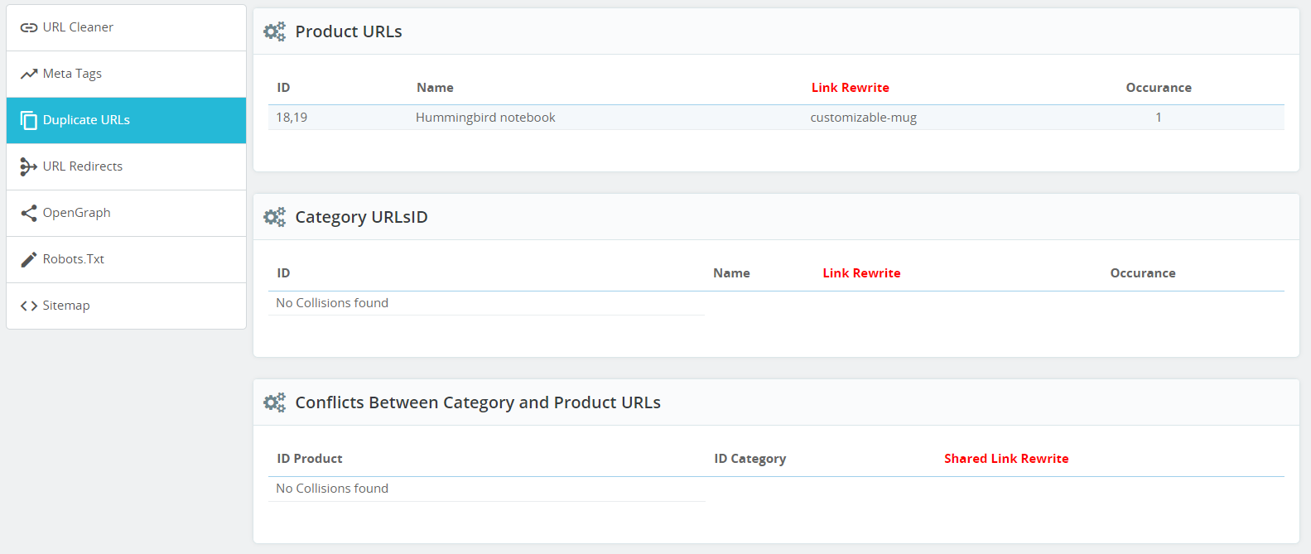Click gears icon beside Conflicts Between Category heading
1311x554 pixels.
[x=274, y=402]
